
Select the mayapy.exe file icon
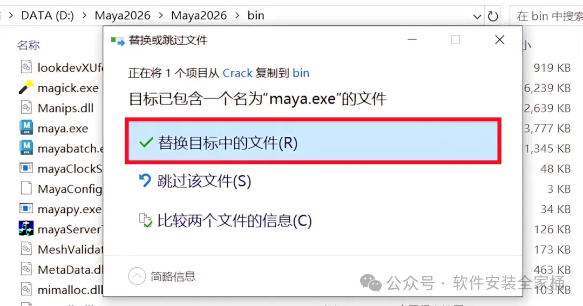point(26,208)
